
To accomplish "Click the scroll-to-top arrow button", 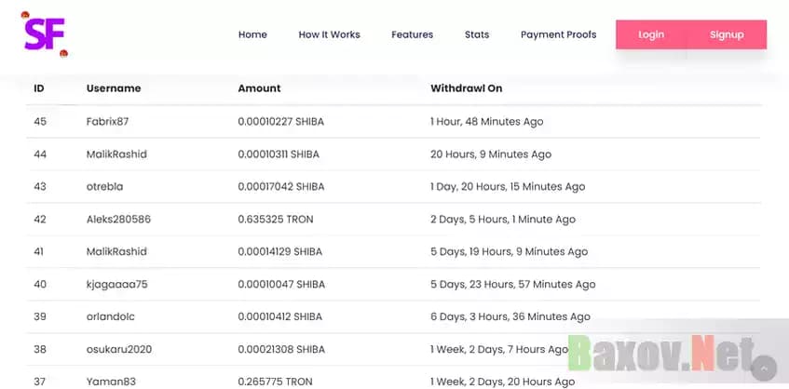I will click(x=763, y=368).
